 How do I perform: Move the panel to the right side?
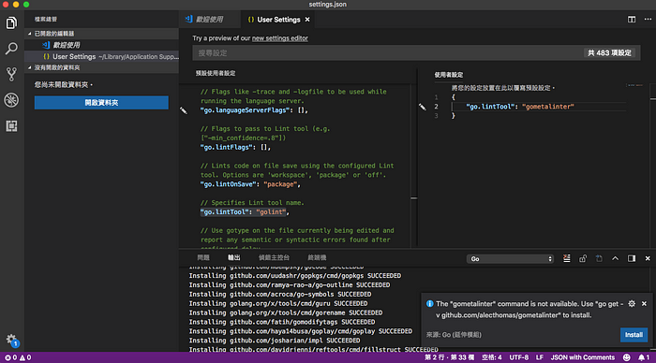(x=632, y=258)
